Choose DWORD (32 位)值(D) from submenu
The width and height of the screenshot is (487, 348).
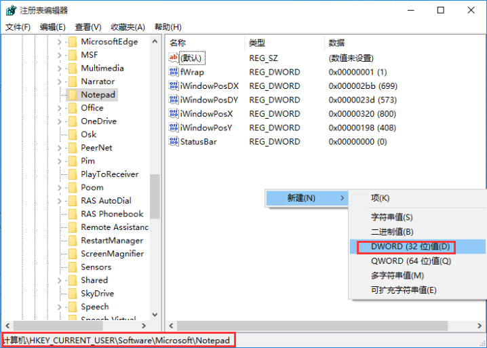(x=417, y=247)
